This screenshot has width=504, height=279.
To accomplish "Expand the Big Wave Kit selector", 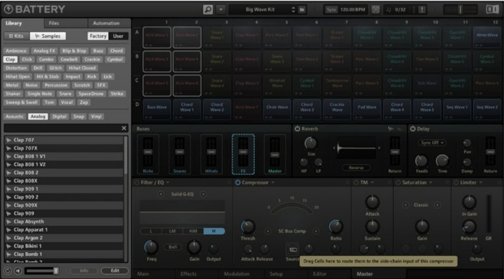I will point(293,10).
